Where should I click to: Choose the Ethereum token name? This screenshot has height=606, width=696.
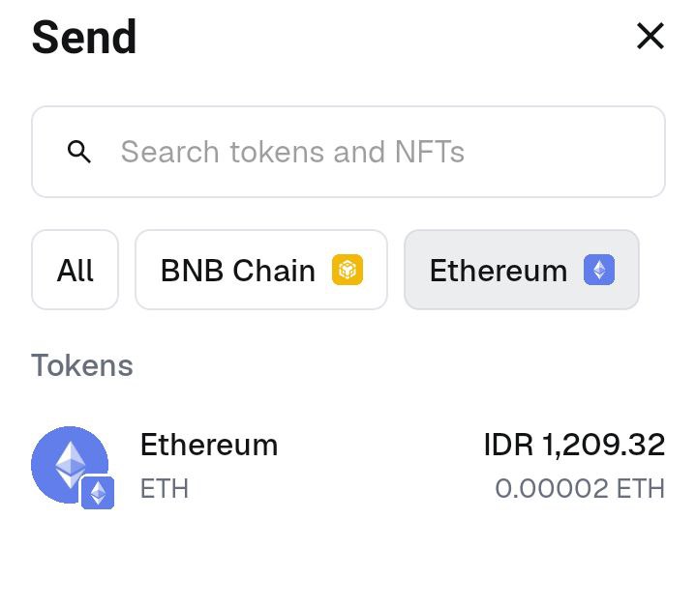(209, 445)
